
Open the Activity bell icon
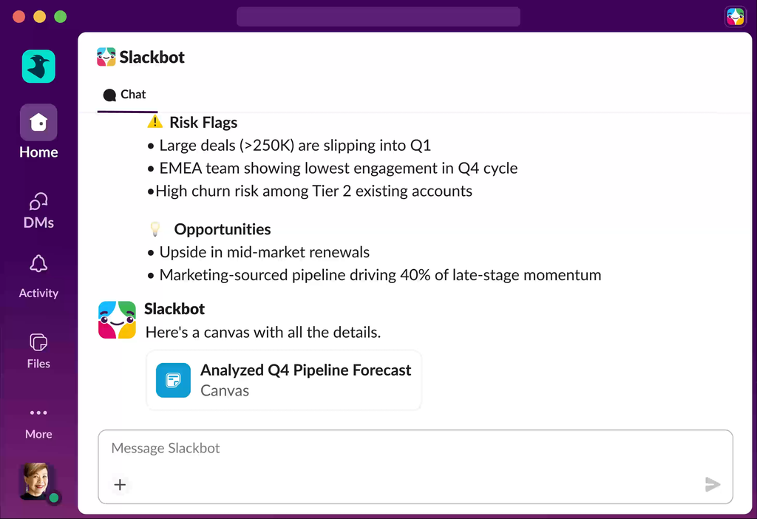(x=38, y=265)
